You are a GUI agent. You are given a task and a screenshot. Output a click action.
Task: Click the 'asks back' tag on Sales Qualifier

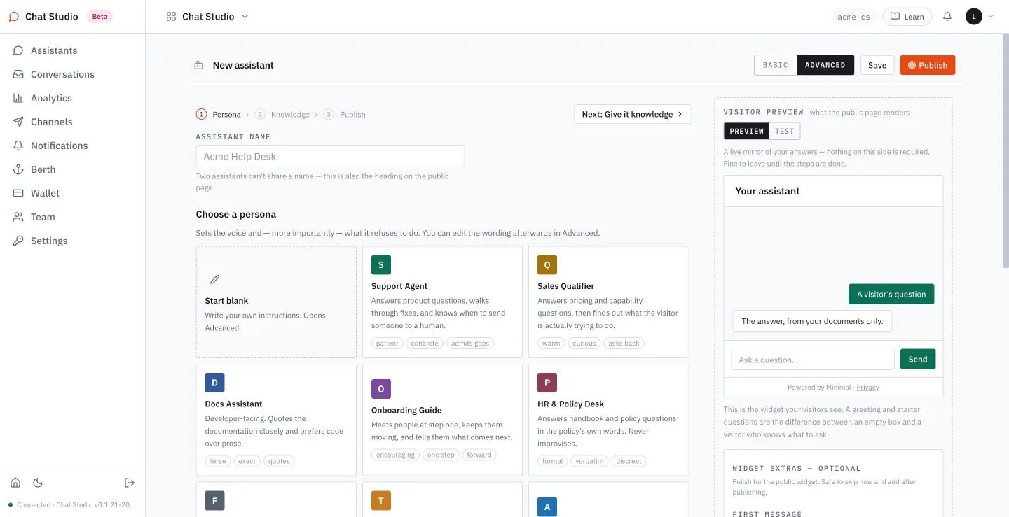pyautogui.click(x=624, y=344)
